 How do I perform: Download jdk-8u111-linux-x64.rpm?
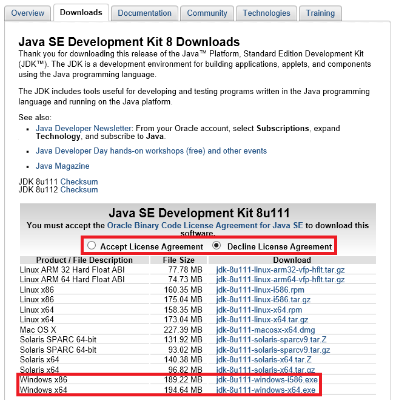click(x=259, y=310)
